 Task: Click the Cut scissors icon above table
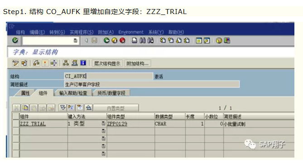click(17, 108)
